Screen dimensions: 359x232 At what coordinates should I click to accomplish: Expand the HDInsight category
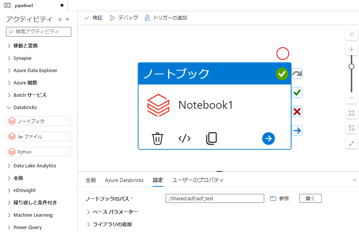coord(22,191)
